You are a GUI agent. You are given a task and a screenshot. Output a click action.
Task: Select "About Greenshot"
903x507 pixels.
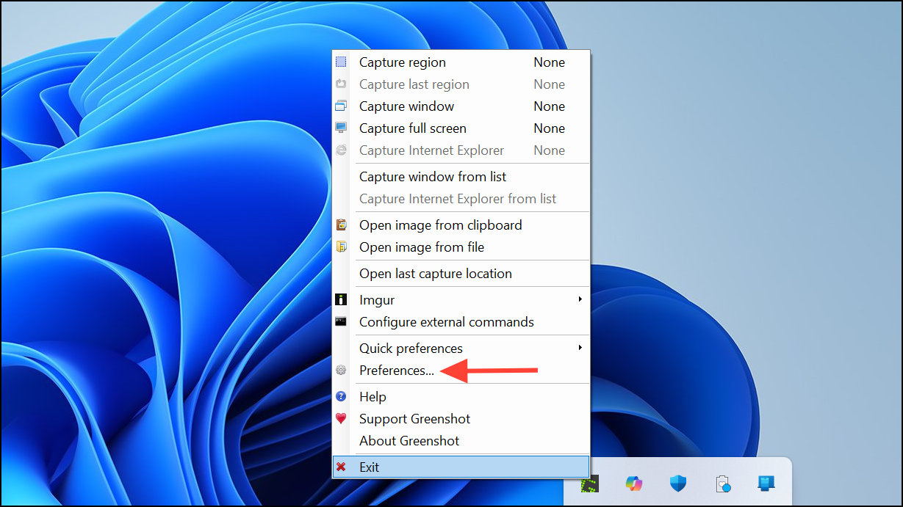point(409,441)
